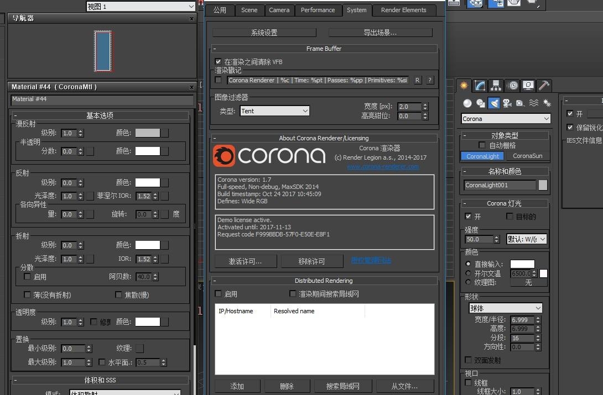Open the Corona light shape dropdown
This screenshot has width=603, height=395.
[x=505, y=308]
